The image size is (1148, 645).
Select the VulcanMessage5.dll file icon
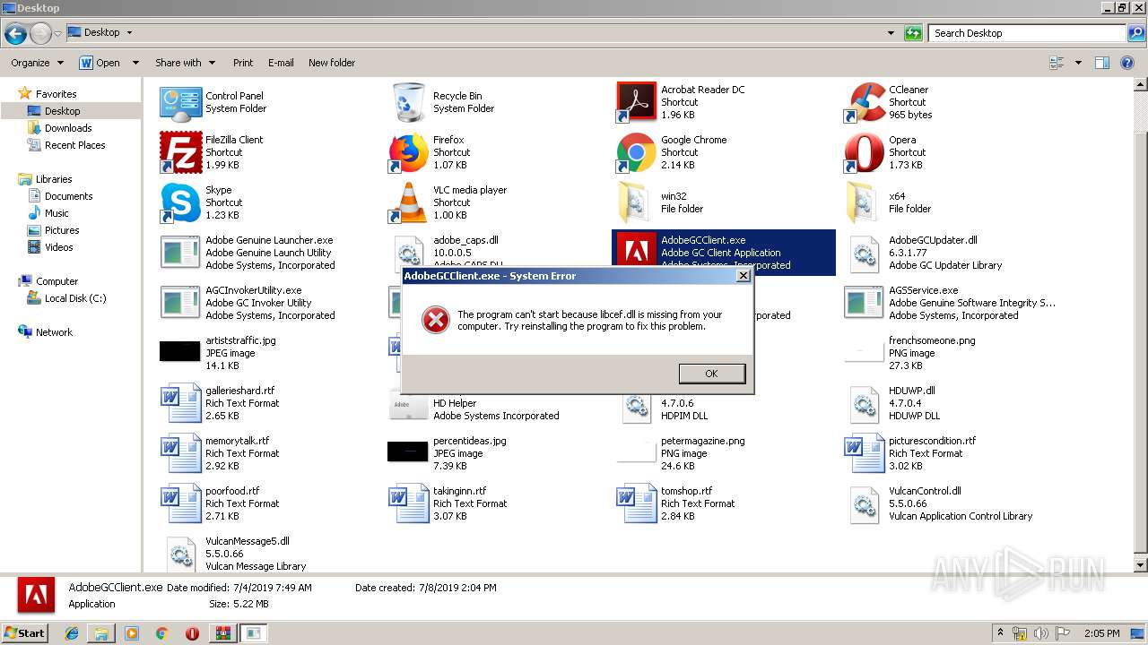click(181, 555)
